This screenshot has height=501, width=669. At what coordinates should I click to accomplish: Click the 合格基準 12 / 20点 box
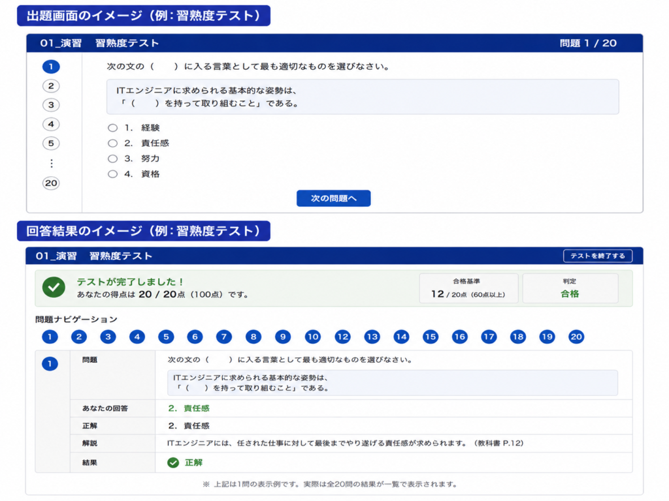coord(468,288)
